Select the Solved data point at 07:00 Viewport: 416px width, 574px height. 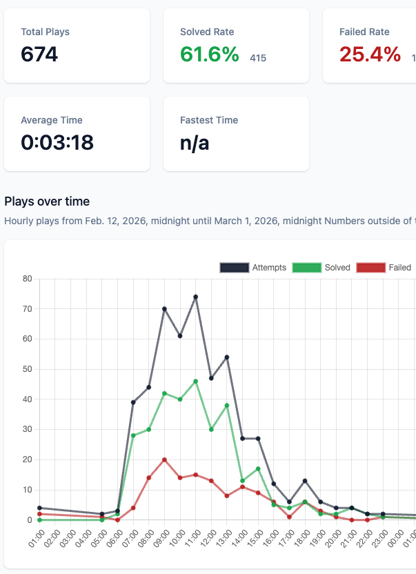point(133,435)
